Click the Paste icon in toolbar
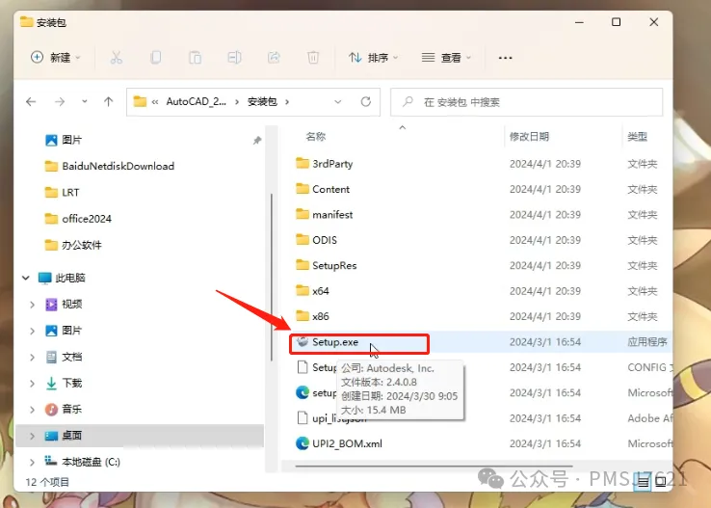This screenshot has width=711, height=508. (x=195, y=58)
